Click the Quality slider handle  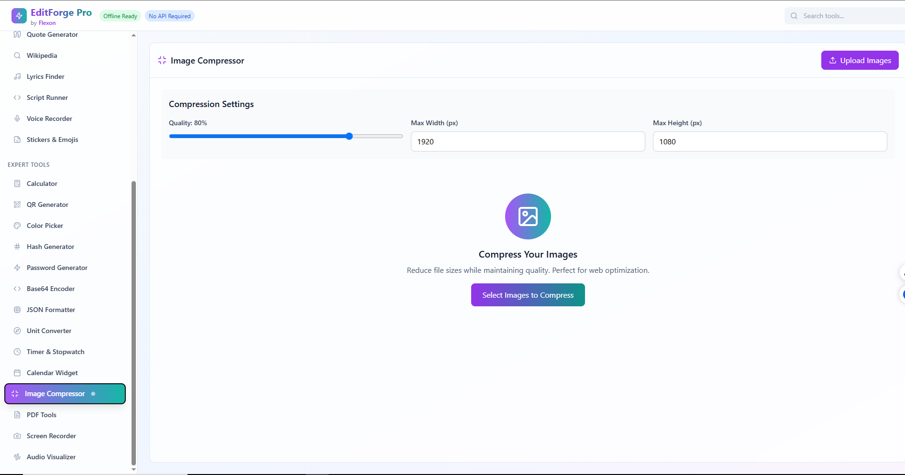(x=349, y=136)
